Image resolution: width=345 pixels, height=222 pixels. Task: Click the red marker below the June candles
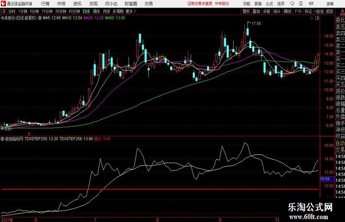(29, 134)
